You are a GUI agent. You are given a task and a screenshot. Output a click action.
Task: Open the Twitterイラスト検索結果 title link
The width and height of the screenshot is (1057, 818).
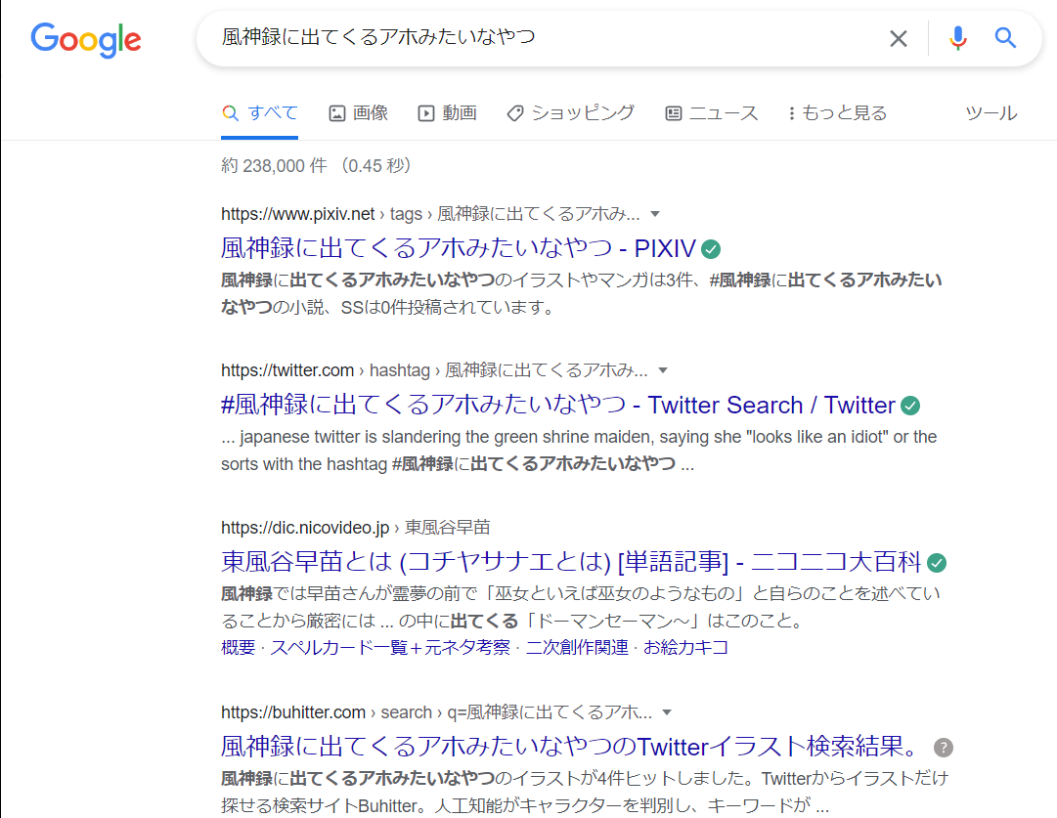tap(572, 747)
